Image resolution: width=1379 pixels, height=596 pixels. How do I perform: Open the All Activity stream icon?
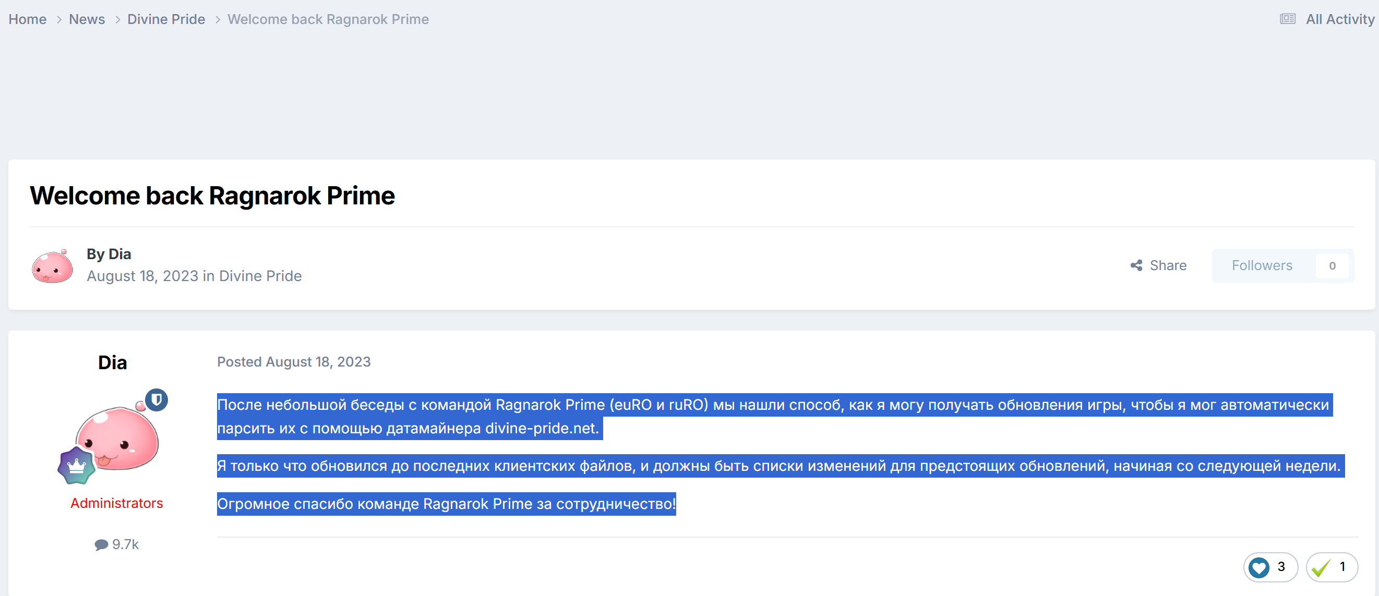tap(1288, 19)
